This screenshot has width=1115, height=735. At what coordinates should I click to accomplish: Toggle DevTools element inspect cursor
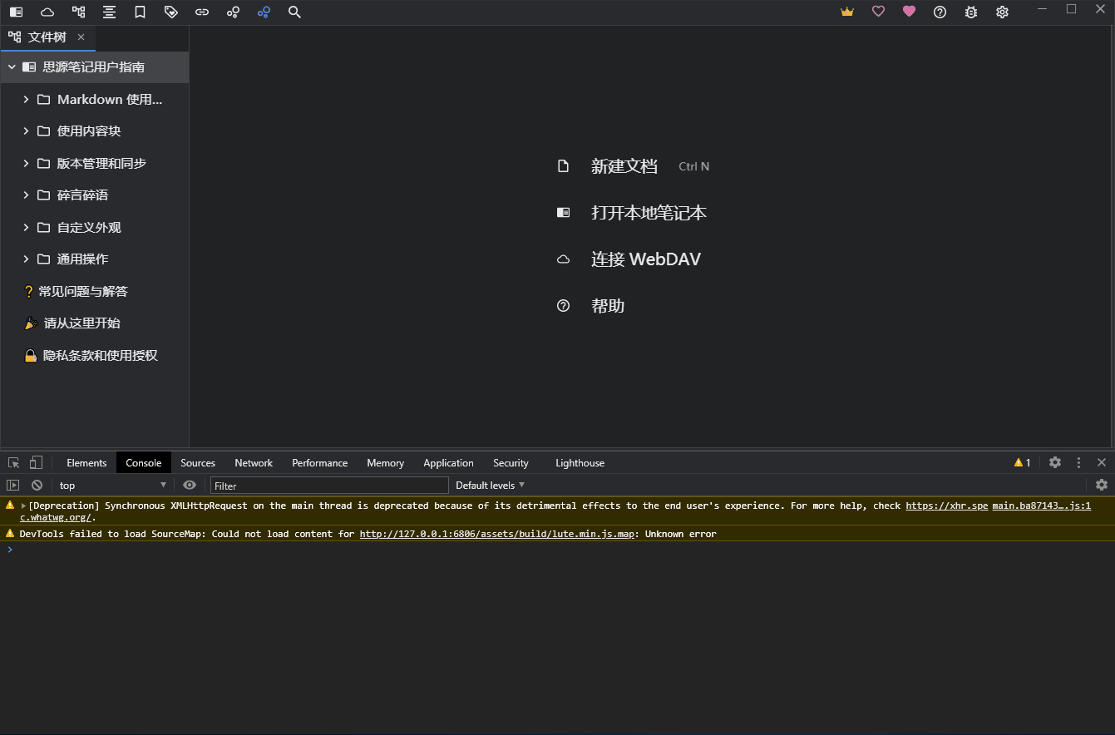tap(14, 463)
